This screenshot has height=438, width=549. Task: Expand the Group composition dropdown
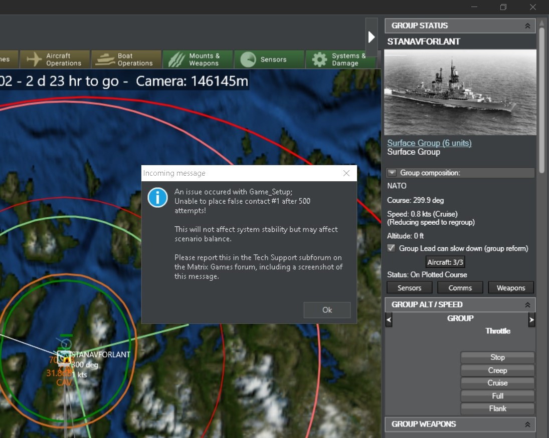392,173
